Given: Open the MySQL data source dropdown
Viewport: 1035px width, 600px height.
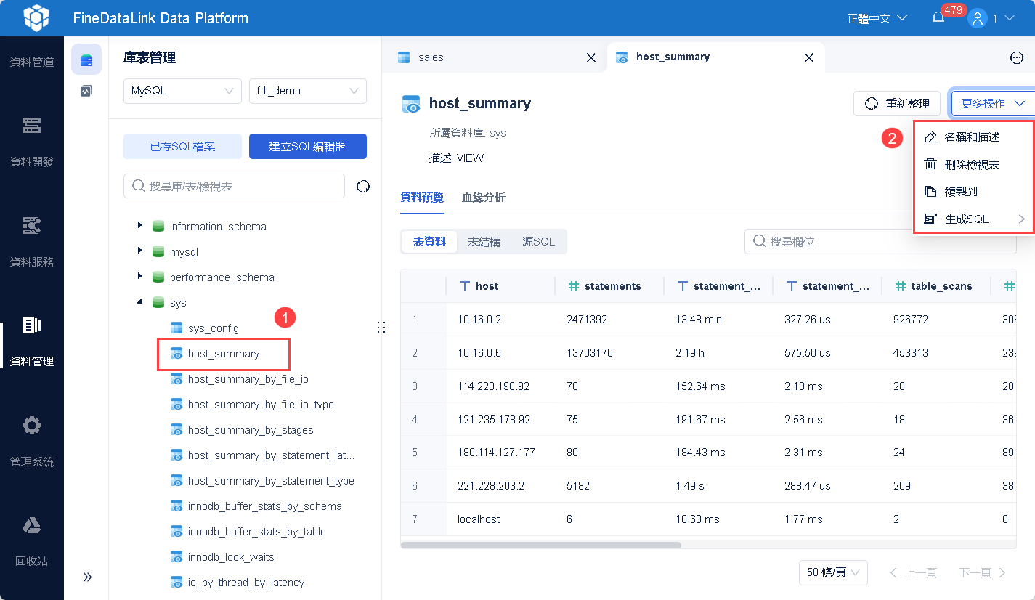Looking at the screenshot, I should tap(182, 91).
